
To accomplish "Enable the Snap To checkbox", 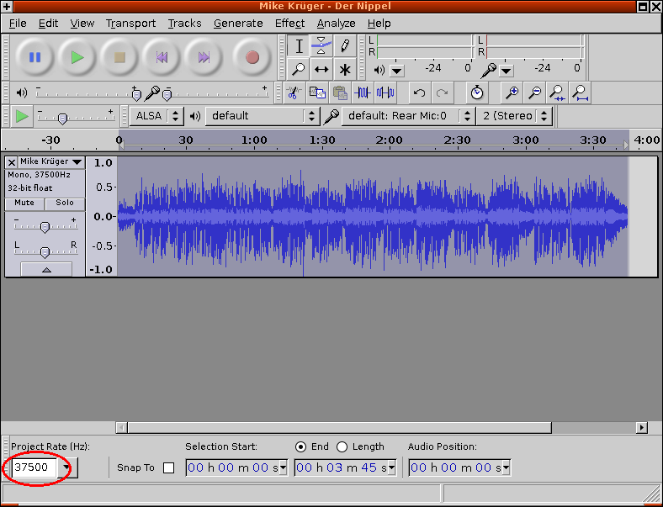I will 168,467.
